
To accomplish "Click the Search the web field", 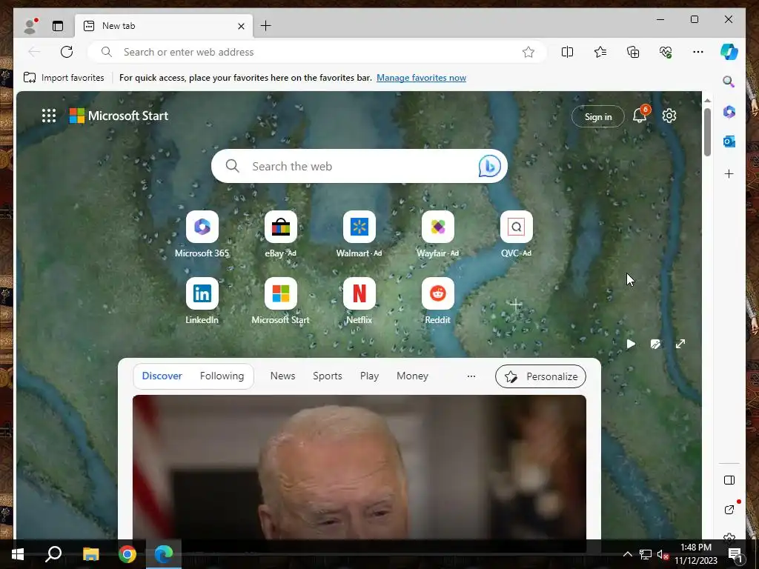I will (359, 166).
